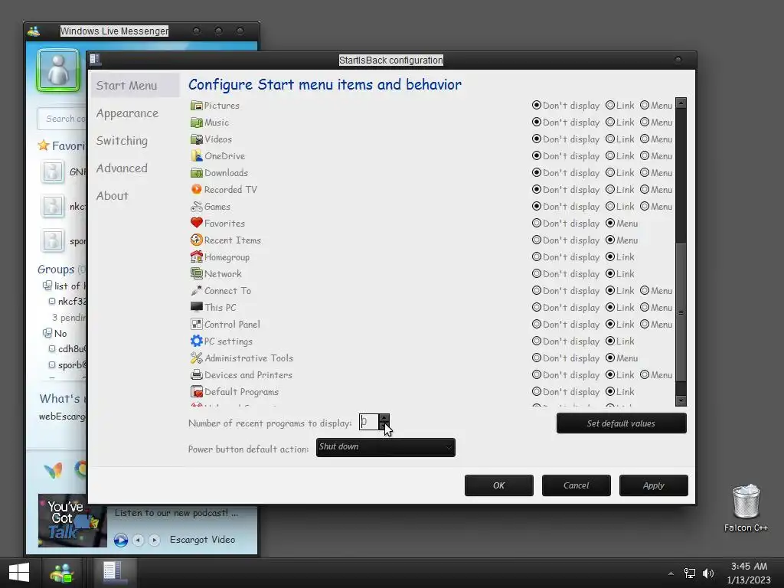Click the Recorded TV icon

coord(197,190)
